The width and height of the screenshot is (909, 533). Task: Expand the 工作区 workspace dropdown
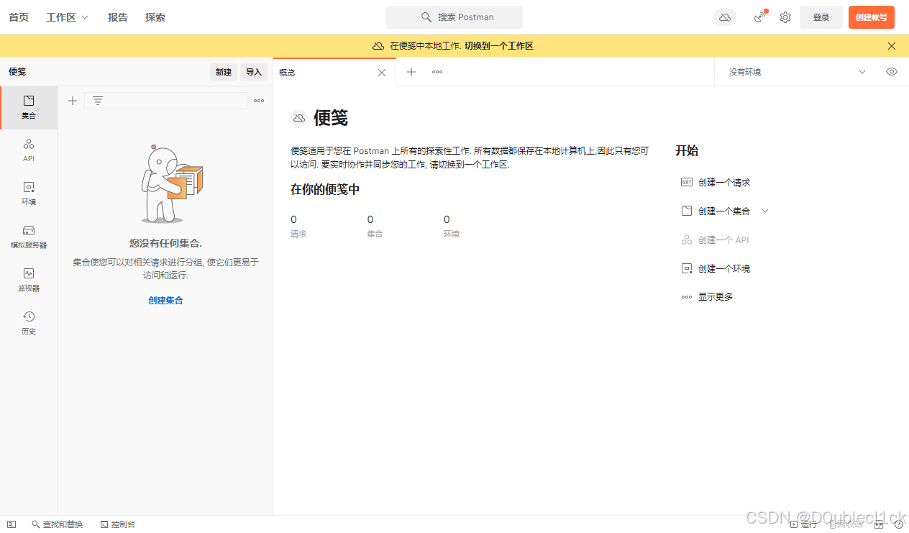[68, 17]
